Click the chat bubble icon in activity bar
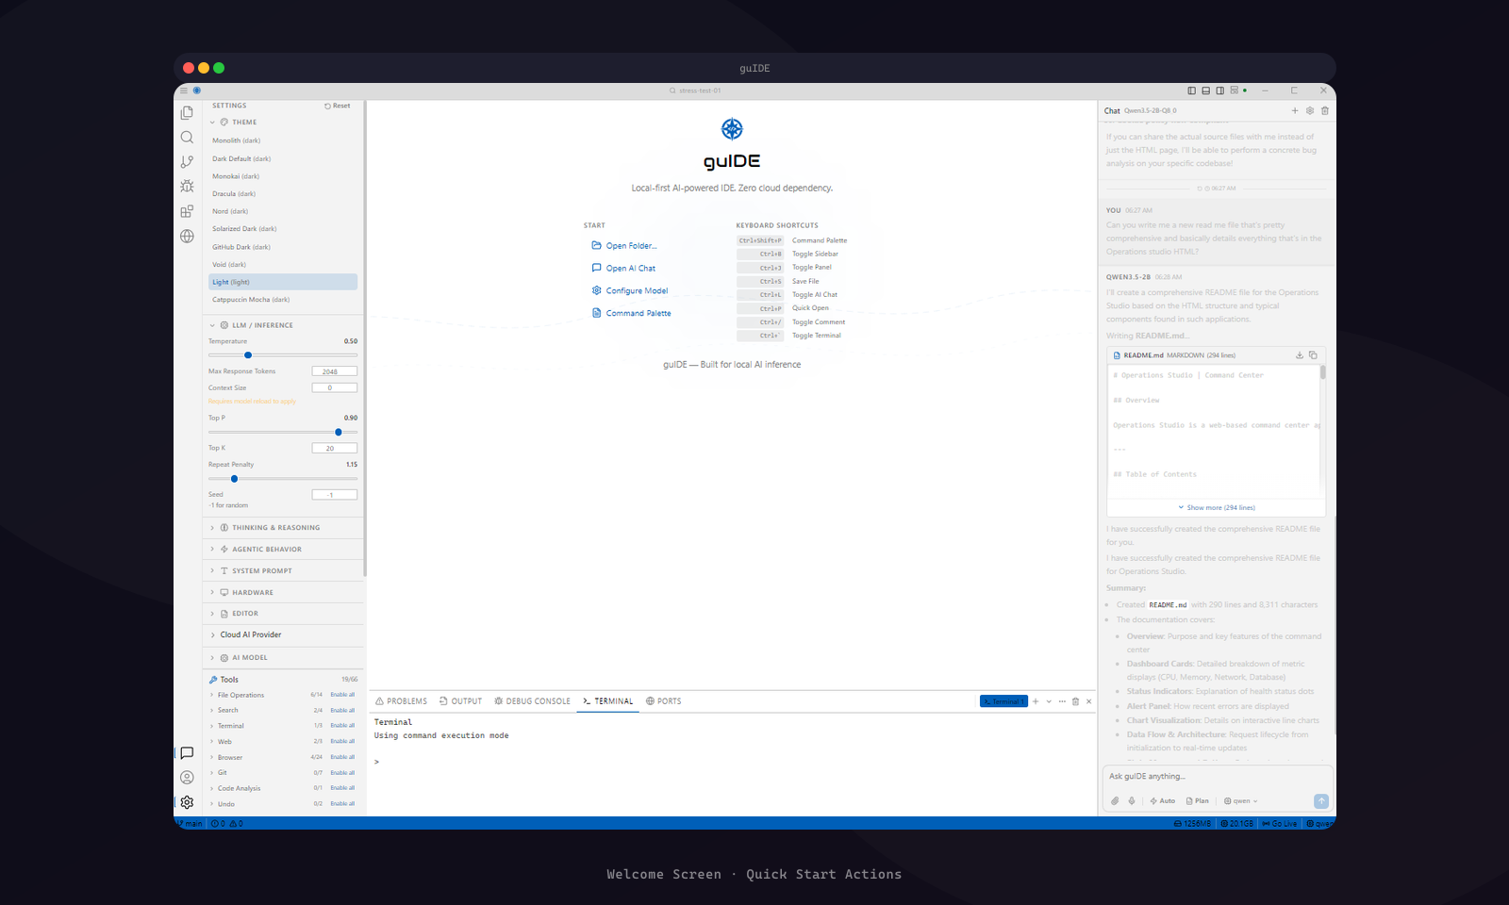Image resolution: width=1509 pixels, height=905 pixels. [187, 753]
